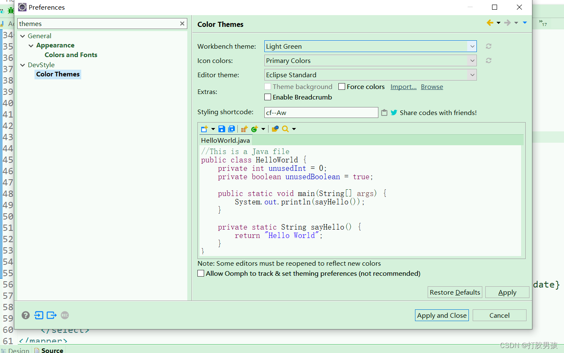Open back navigation history dropdown arrow
This screenshot has height=353, width=564.
click(x=498, y=23)
